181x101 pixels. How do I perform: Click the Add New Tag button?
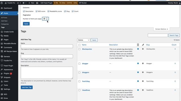(x=27, y=87)
